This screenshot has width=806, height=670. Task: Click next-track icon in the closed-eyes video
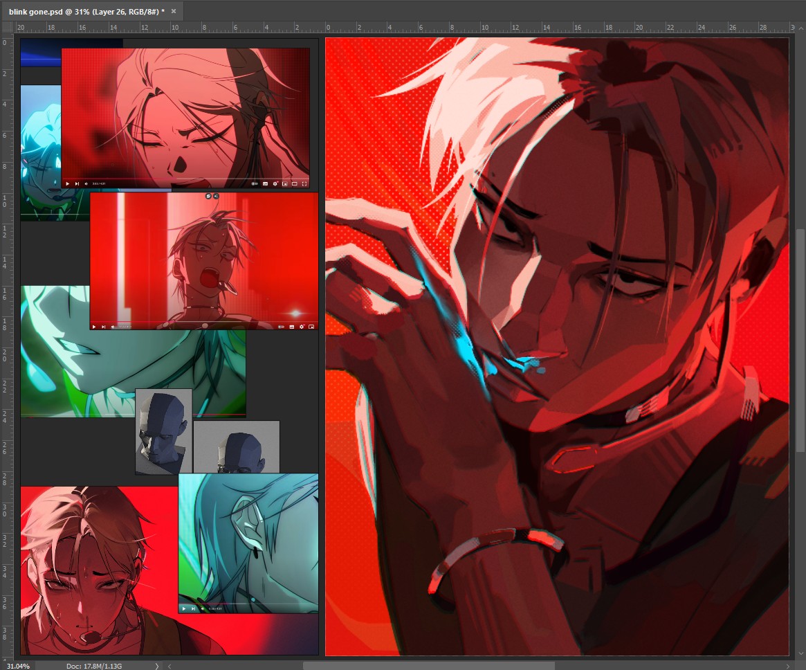[x=76, y=183]
